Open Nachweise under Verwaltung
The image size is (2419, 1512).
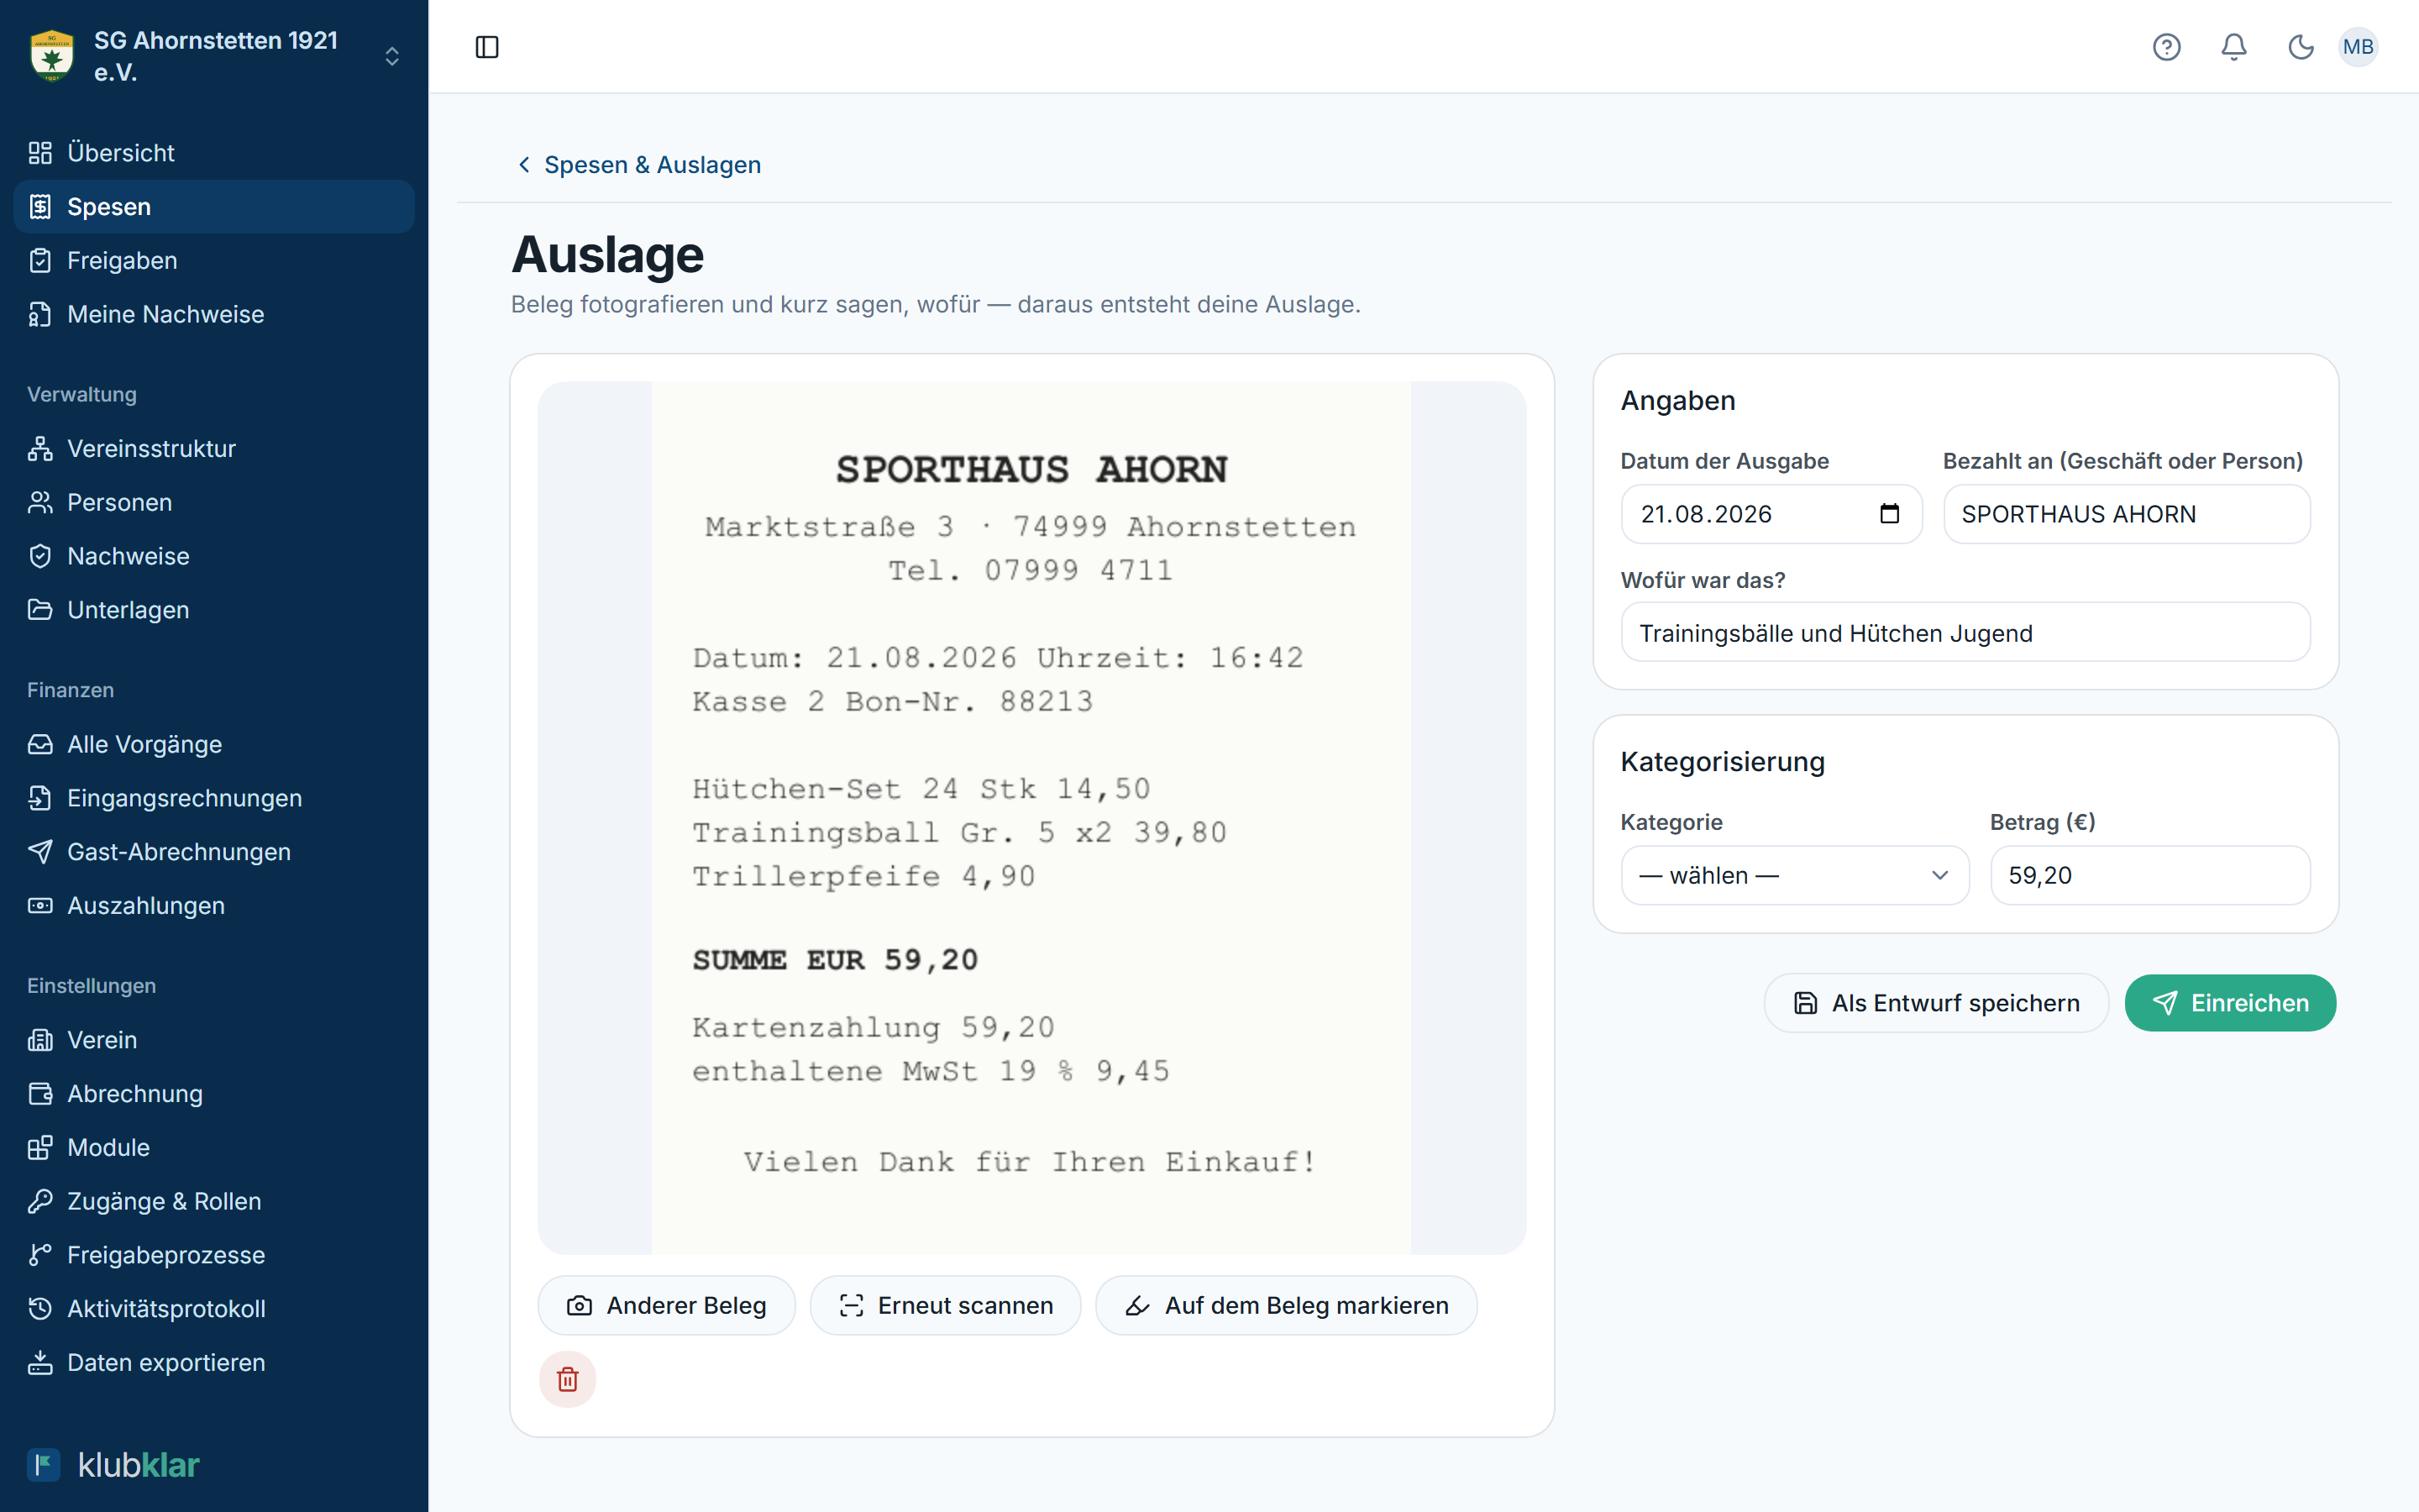(214, 556)
